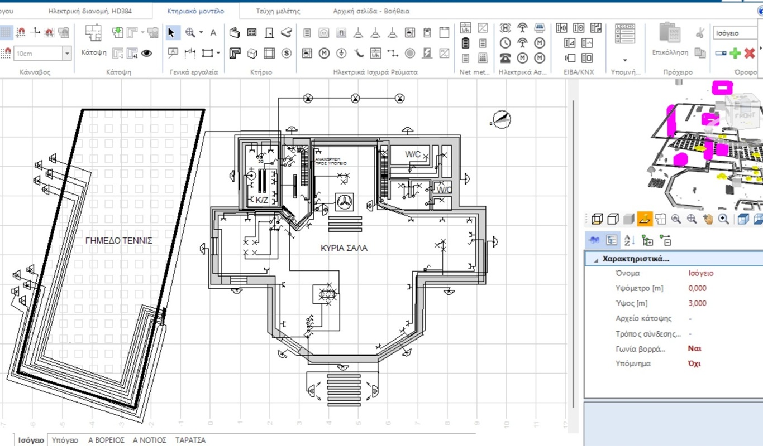Copy selection in Πρόχειρο group
The height and width of the screenshot is (446, 763).
(700, 52)
